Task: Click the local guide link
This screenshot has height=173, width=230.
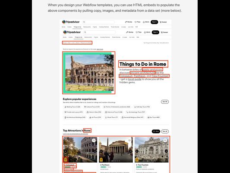Action: (x=135, y=79)
